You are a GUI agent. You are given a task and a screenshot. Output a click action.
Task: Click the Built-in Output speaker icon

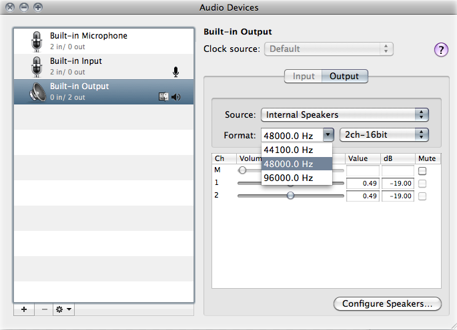[37, 92]
